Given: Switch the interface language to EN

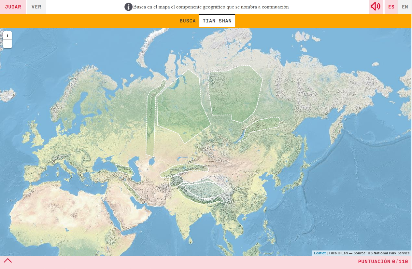Looking at the screenshot, I should click(405, 7).
